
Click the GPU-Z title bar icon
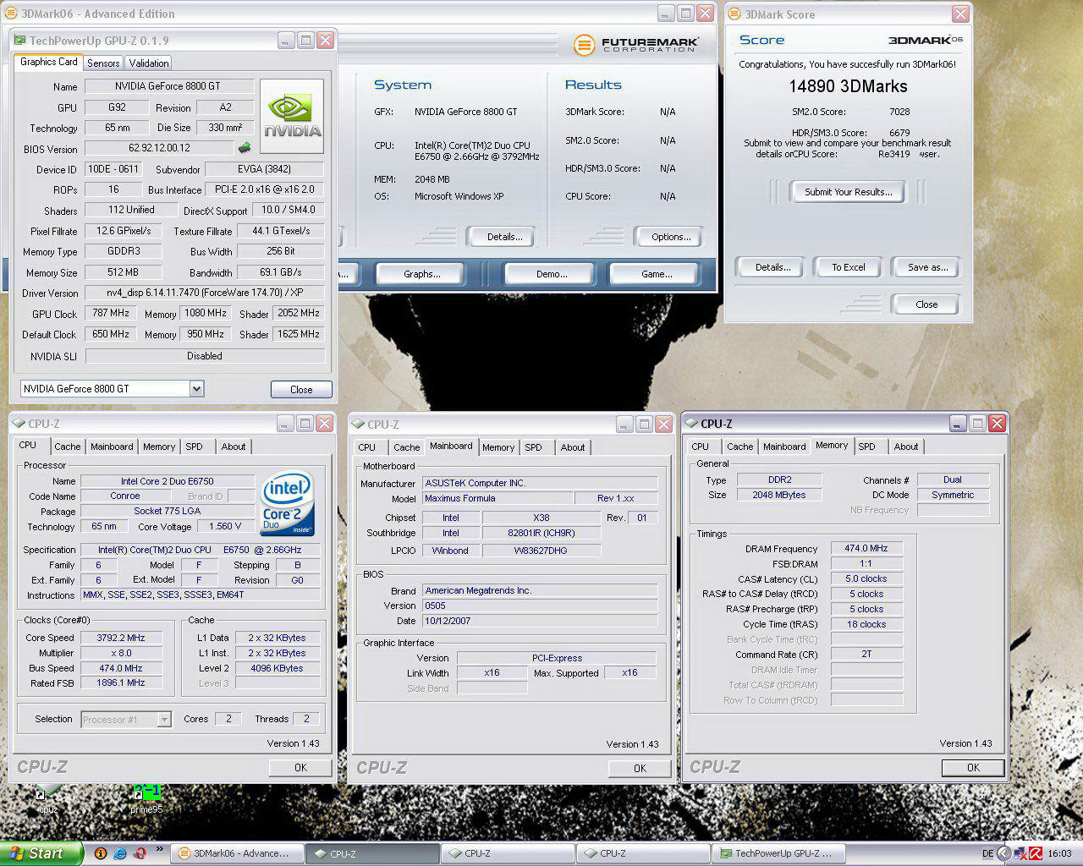tap(19, 40)
